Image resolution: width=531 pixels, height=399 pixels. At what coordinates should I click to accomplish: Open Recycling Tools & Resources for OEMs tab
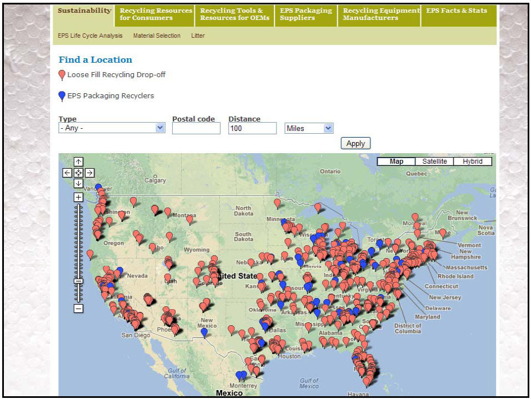235,14
